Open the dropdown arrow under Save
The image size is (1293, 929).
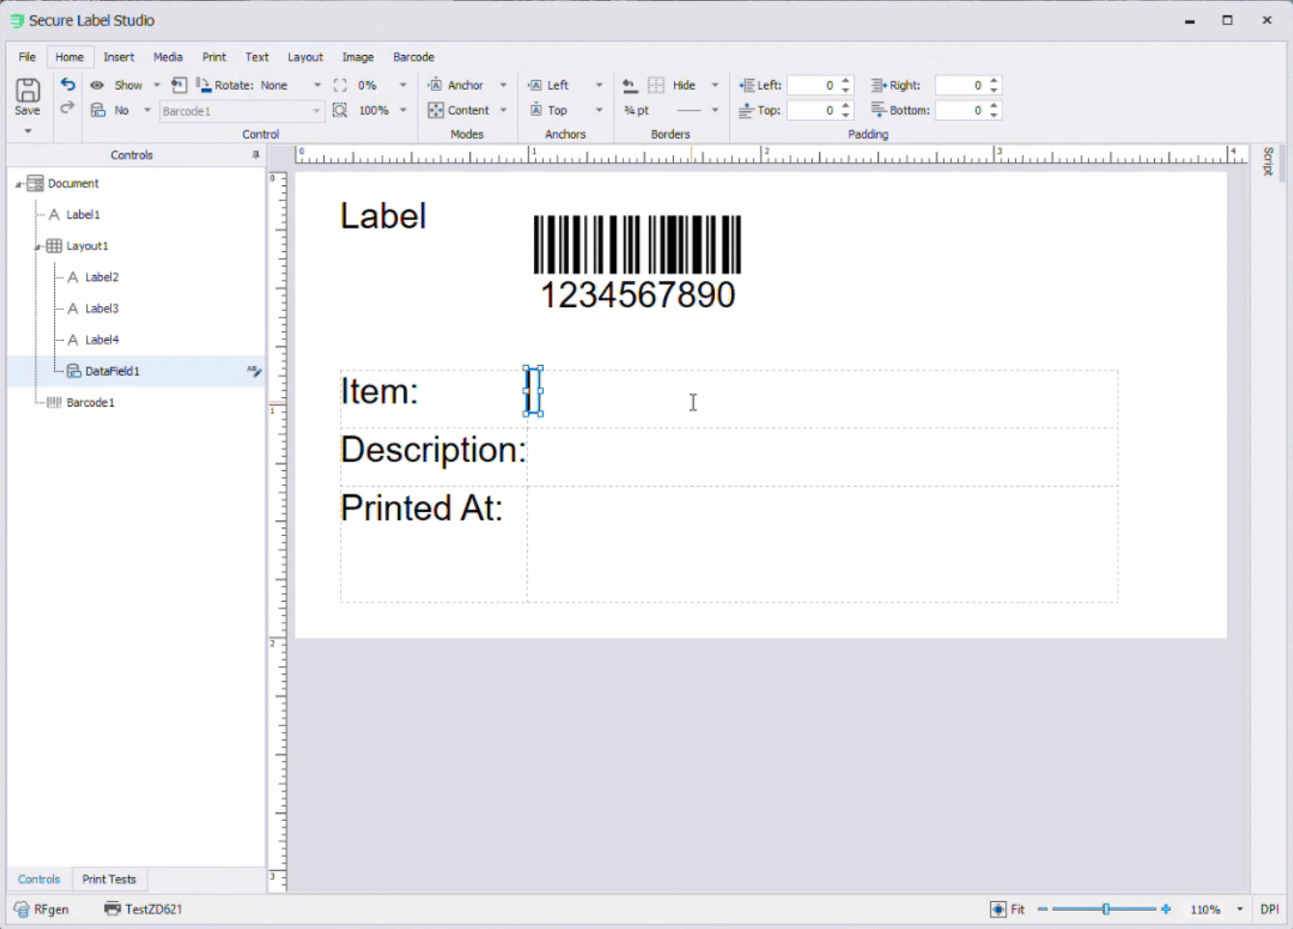[28, 130]
